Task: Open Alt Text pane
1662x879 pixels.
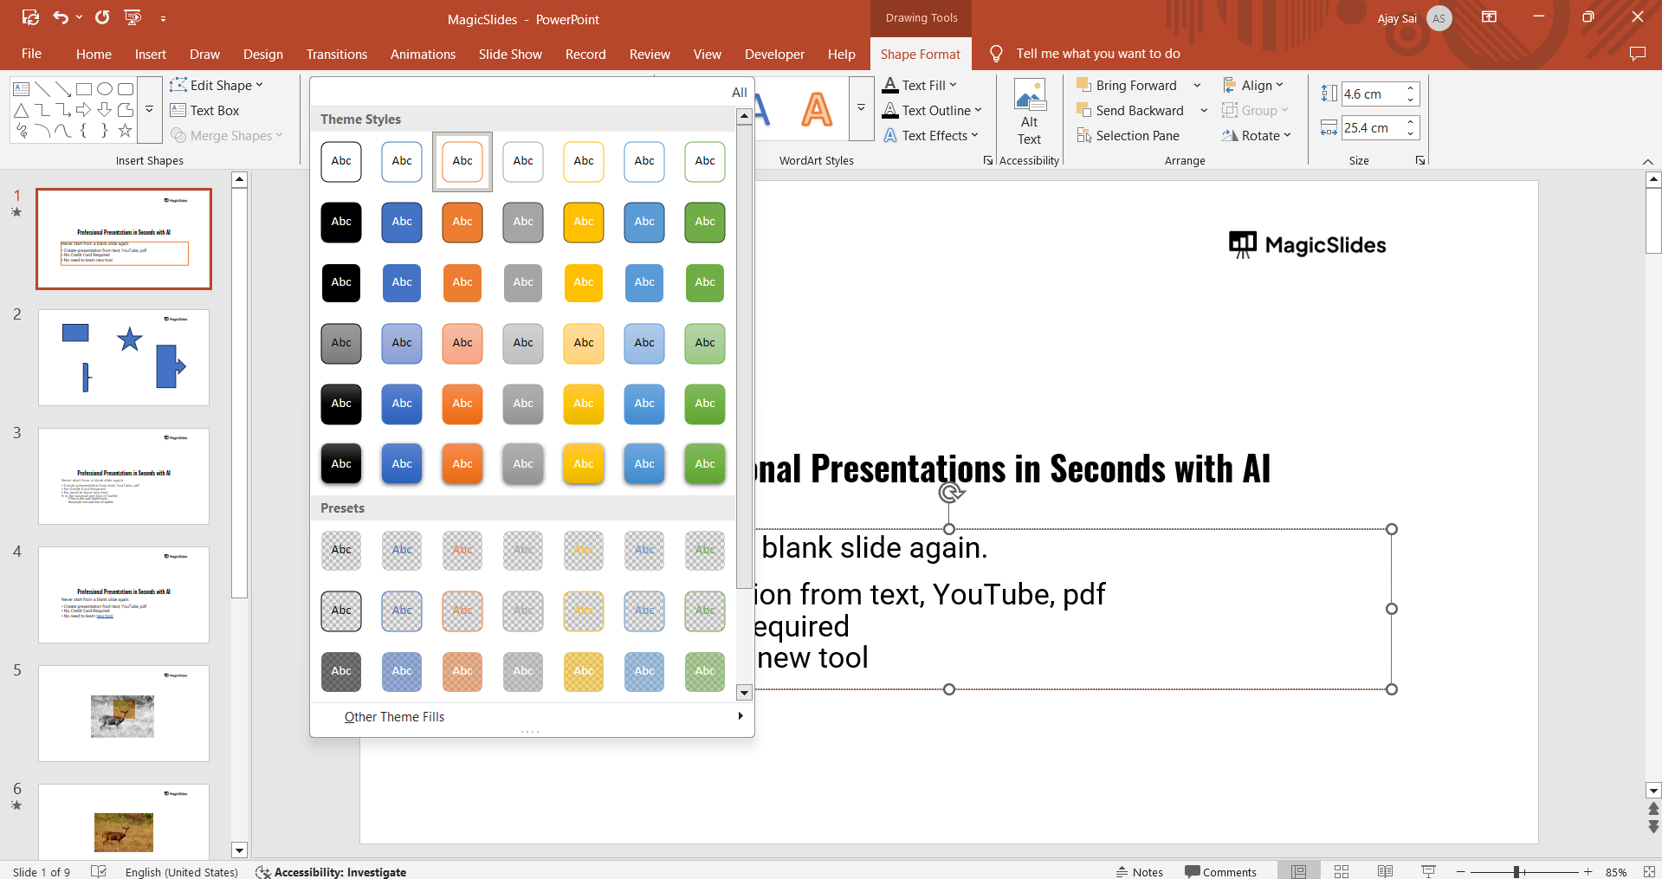Action: (x=1029, y=113)
